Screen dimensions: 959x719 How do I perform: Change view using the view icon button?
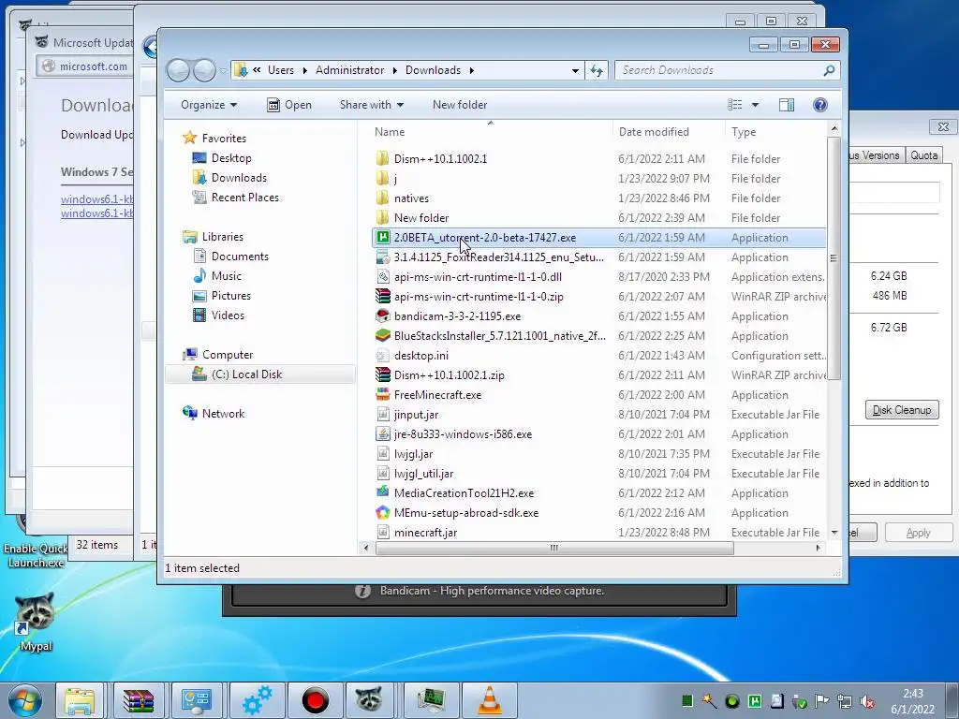click(x=734, y=105)
